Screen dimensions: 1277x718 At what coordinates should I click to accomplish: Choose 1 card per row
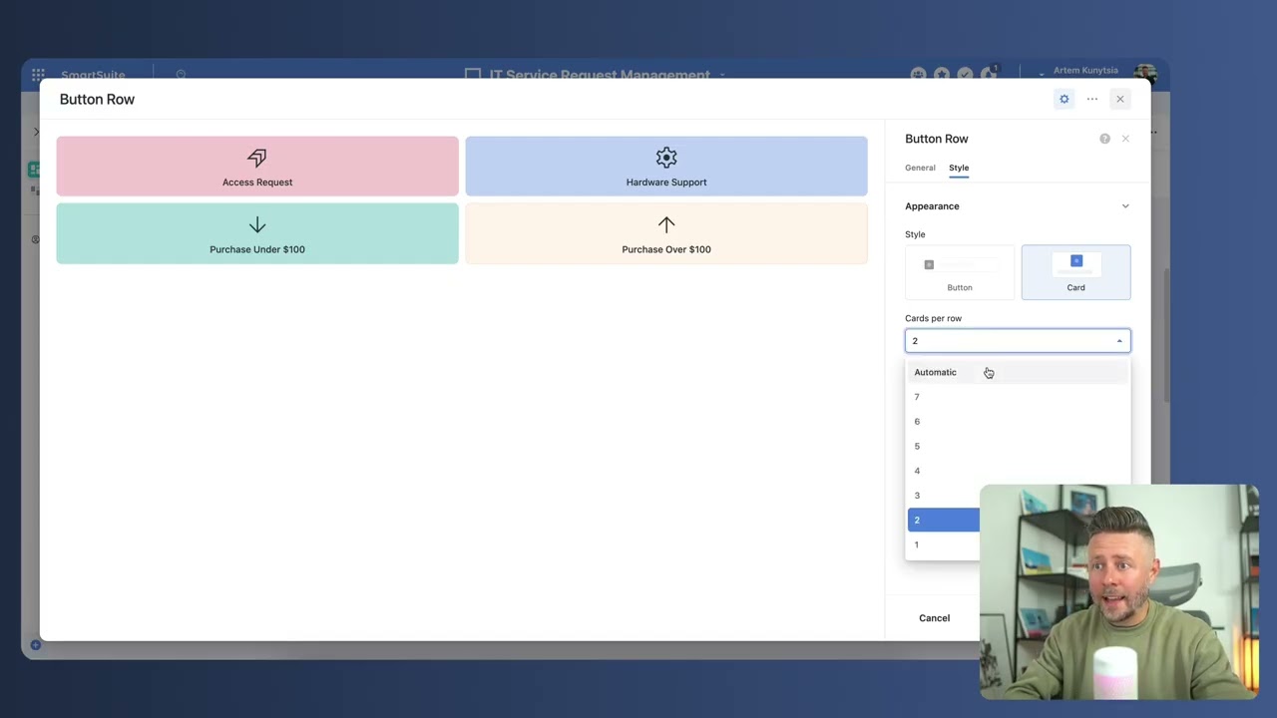pyautogui.click(x=944, y=544)
